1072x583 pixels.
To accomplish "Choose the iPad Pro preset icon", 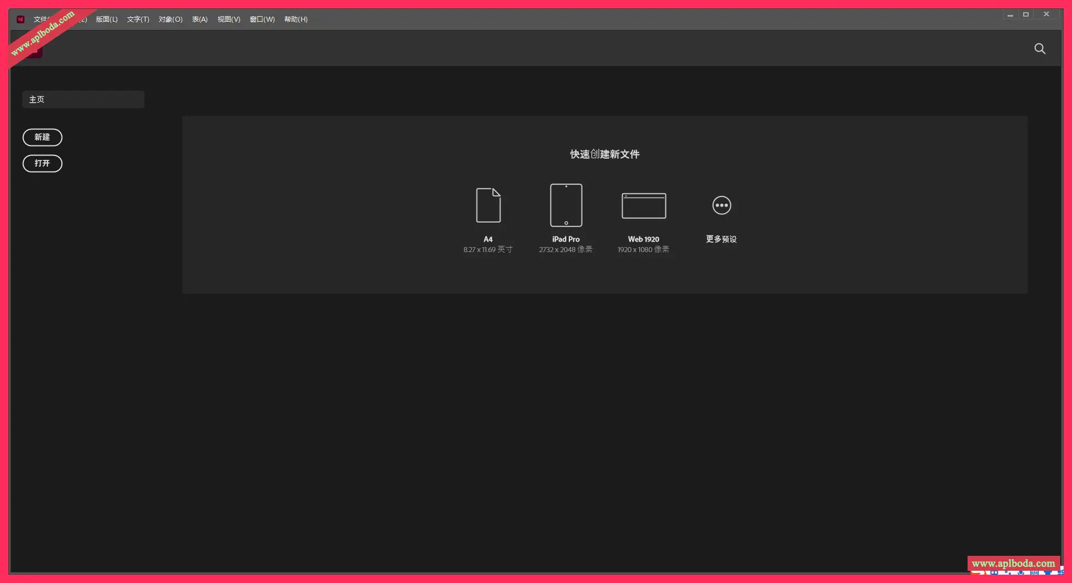I will coord(566,205).
